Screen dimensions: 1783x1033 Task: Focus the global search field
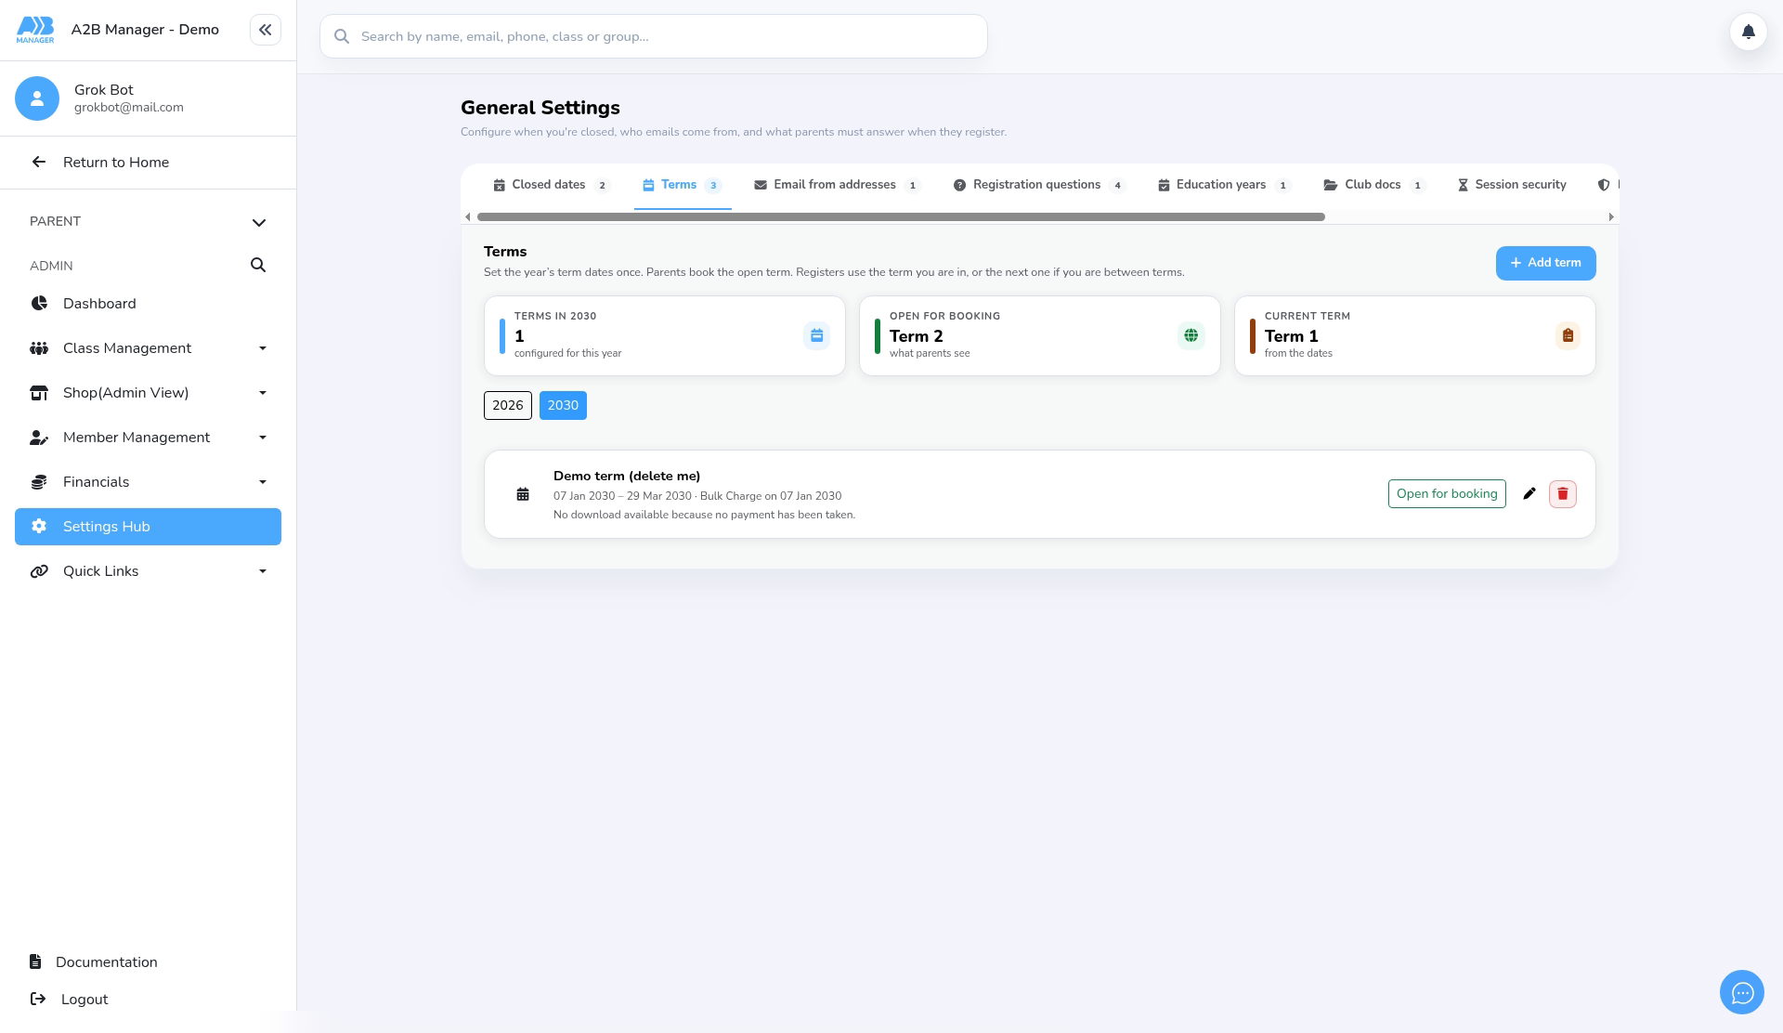(654, 36)
